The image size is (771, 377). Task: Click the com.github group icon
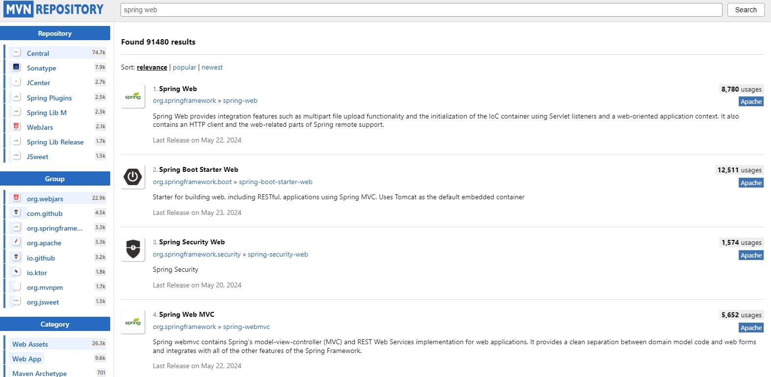tap(17, 212)
